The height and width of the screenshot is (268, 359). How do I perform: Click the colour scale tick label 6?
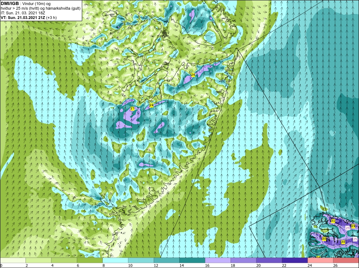[x=78, y=265]
